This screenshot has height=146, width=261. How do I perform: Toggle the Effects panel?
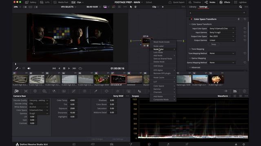point(225,2)
